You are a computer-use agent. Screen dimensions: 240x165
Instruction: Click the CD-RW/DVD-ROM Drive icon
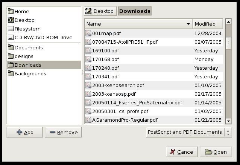pos(11,37)
